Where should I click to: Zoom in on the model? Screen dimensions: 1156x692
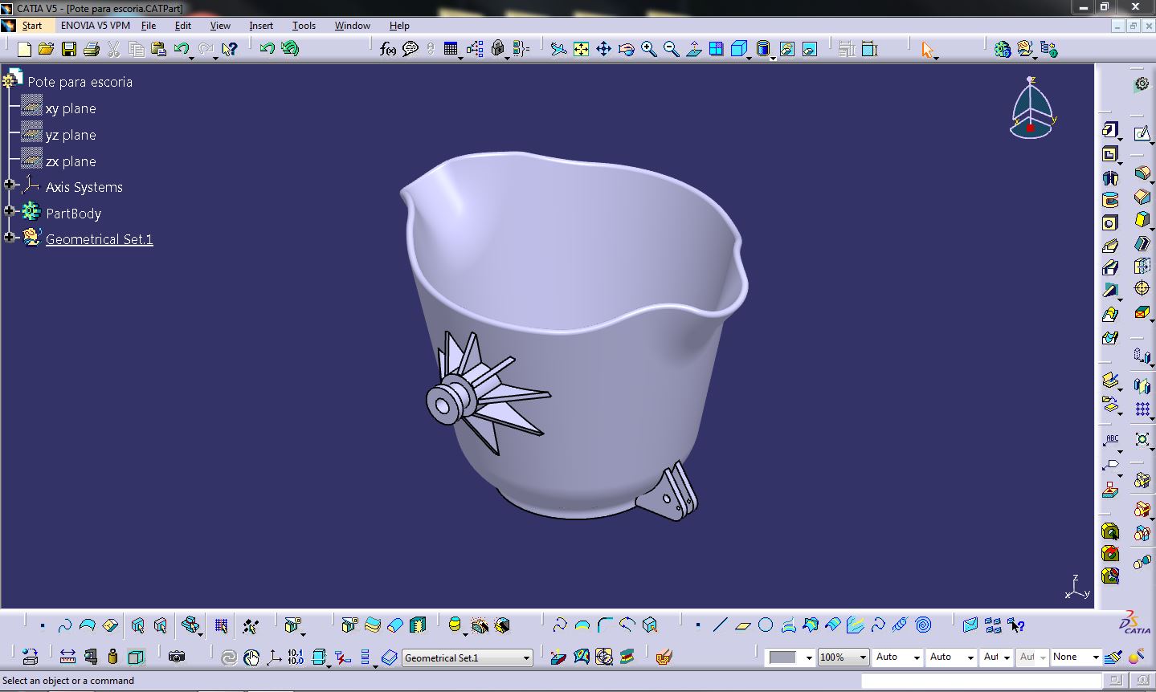648,49
